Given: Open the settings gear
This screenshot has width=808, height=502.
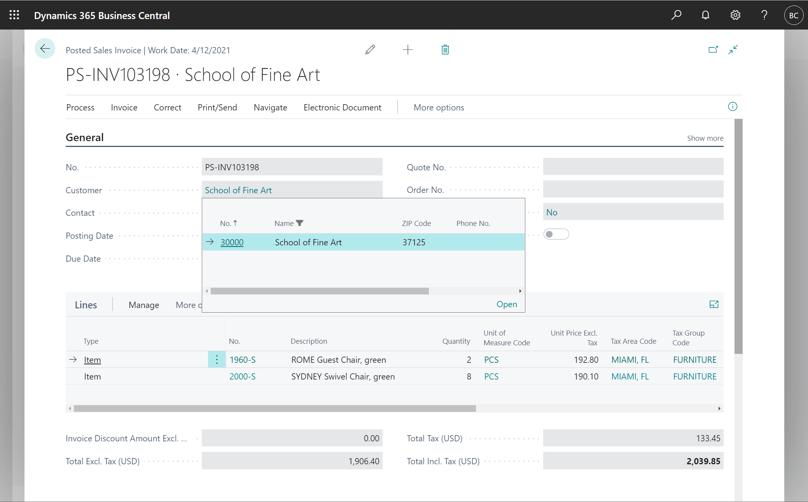Looking at the screenshot, I should [735, 15].
